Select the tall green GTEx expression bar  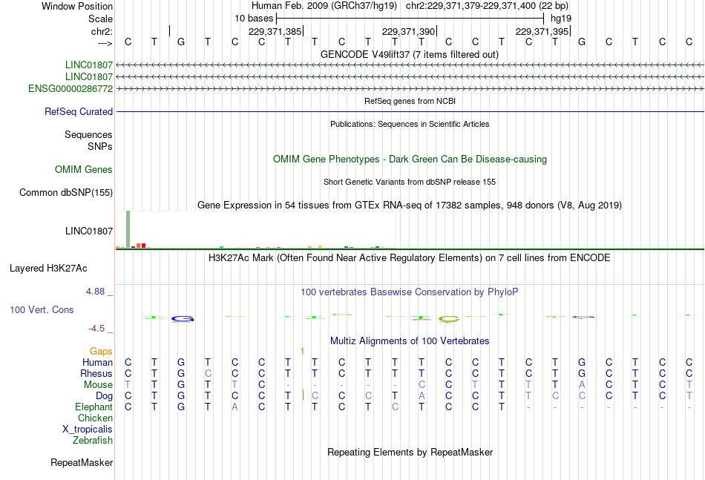(128, 229)
